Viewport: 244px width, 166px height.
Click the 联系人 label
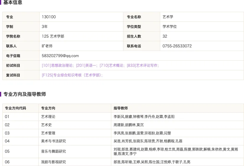tap(11, 46)
